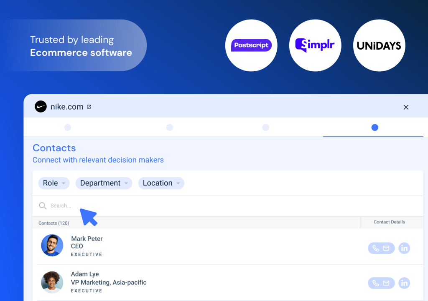Open Adam Lye's LinkedIn profile
This screenshot has width=428, height=301.
[404, 283]
